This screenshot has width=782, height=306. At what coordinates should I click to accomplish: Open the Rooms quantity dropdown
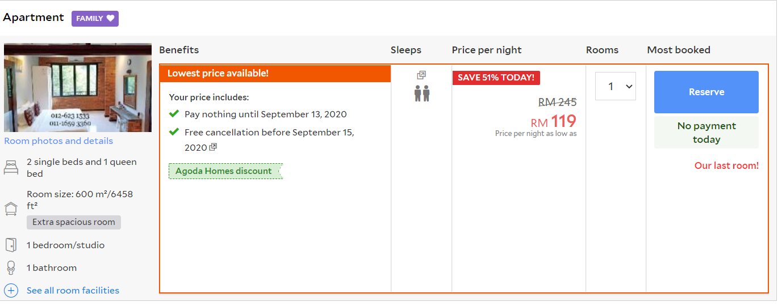(615, 87)
